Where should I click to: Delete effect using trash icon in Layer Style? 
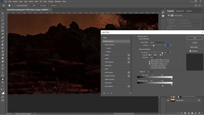point(130,93)
